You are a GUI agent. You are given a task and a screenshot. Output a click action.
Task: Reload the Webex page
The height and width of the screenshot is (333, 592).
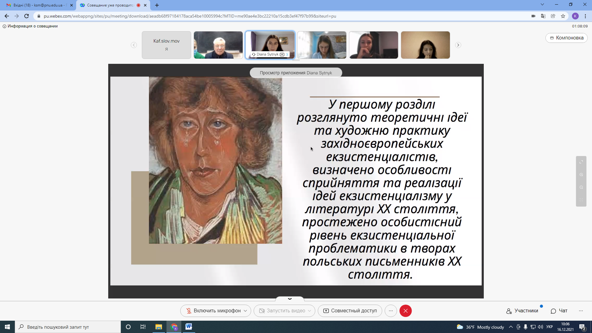[x=27, y=16]
